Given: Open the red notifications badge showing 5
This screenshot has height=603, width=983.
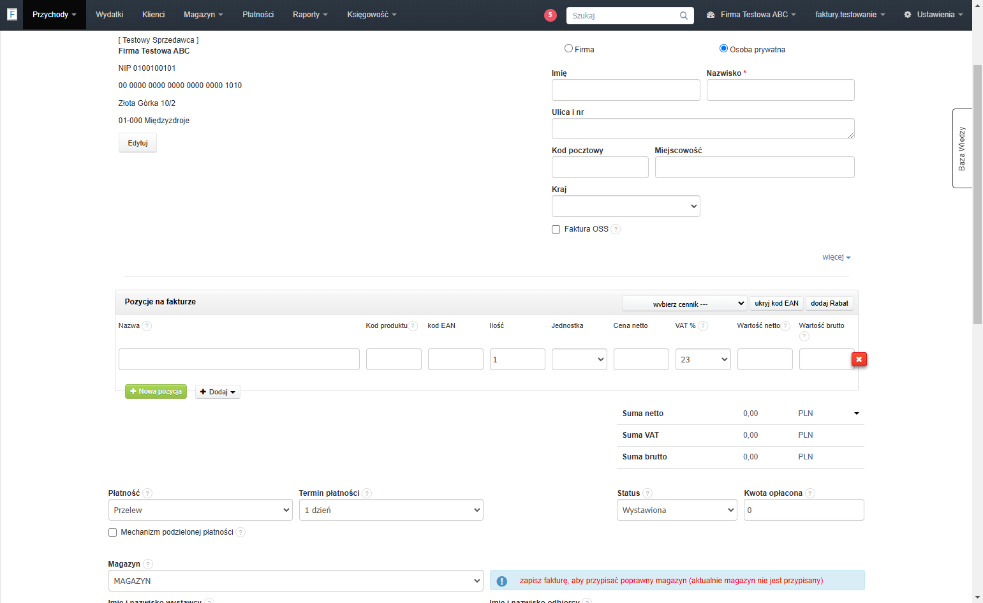Looking at the screenshot, I should click(x=551, y=15).
